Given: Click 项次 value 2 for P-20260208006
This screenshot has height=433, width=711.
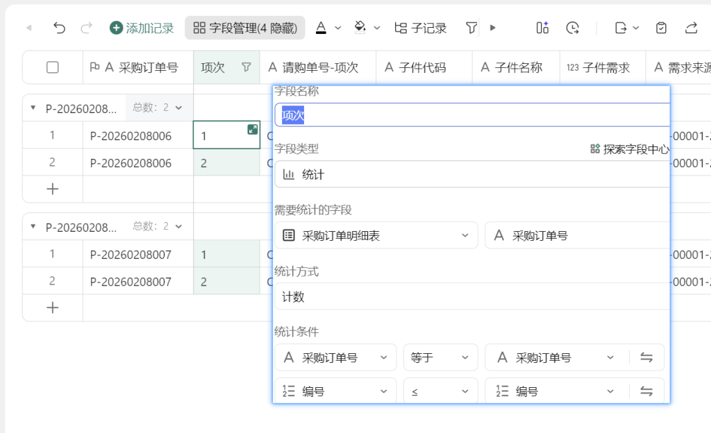Looking at the screenshot, I should (x=227, y=162).
